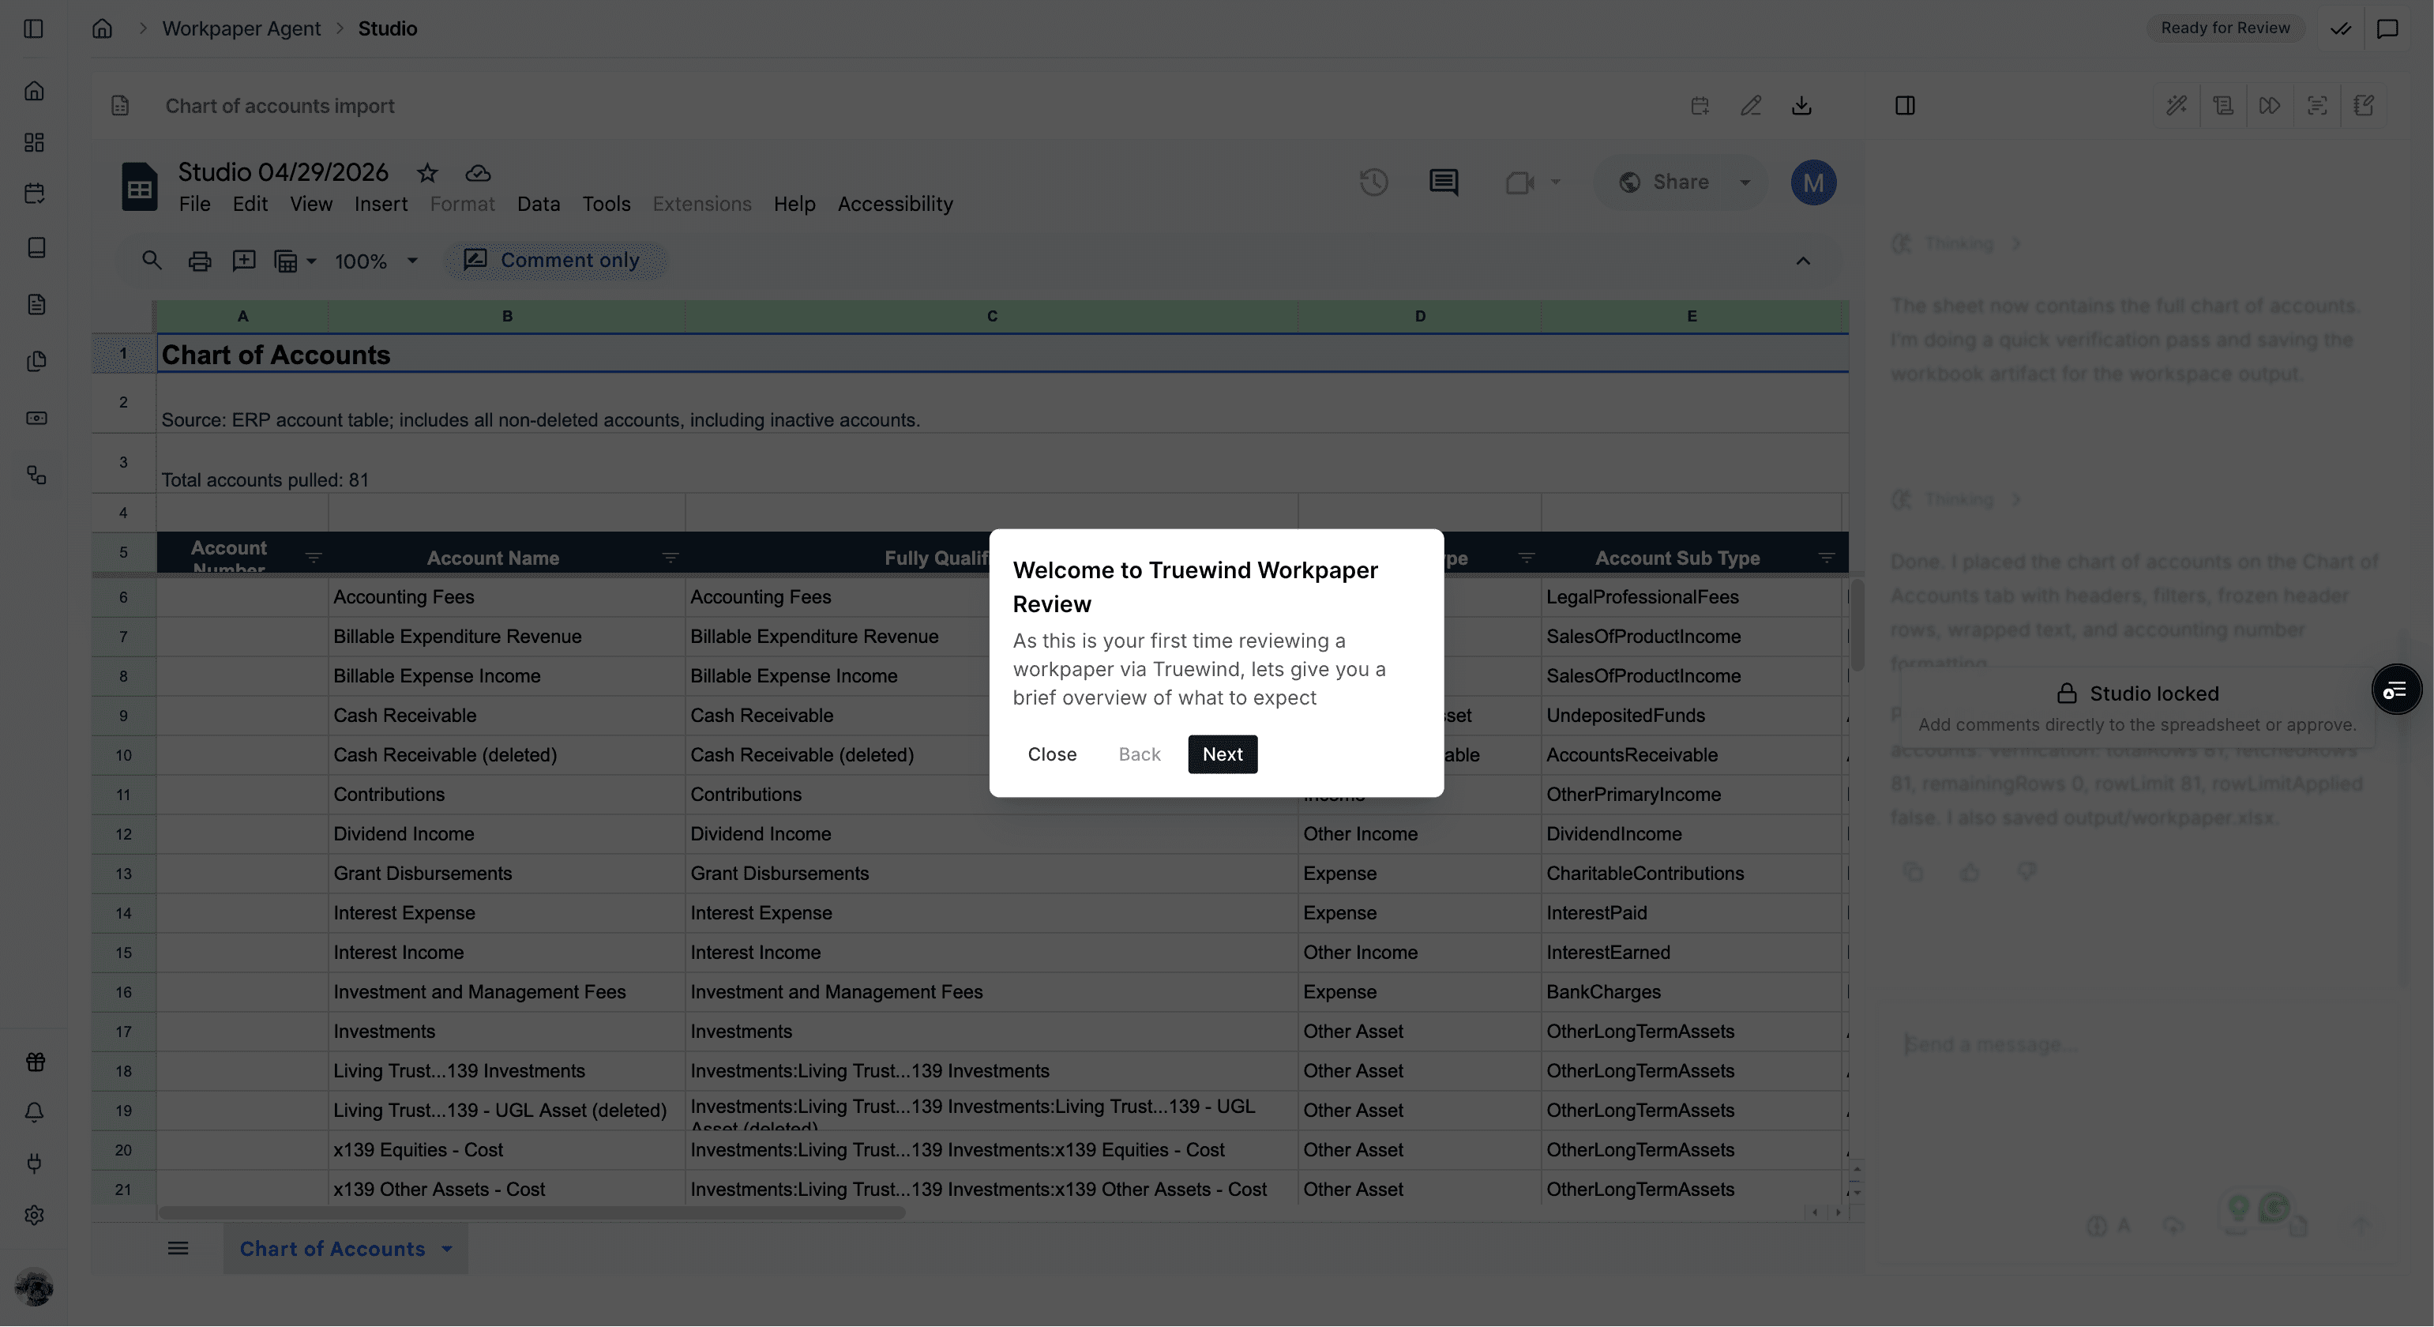Open user avatar at sidebar bottom
This screenshot has width=2434, height=1327.
tap(34, 1288)
